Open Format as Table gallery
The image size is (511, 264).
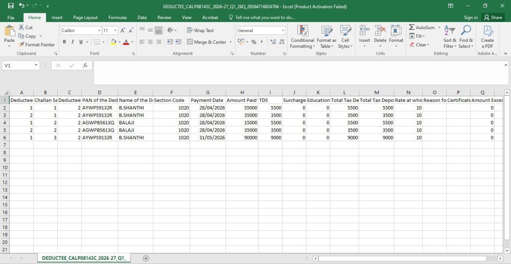click(326, 37)
